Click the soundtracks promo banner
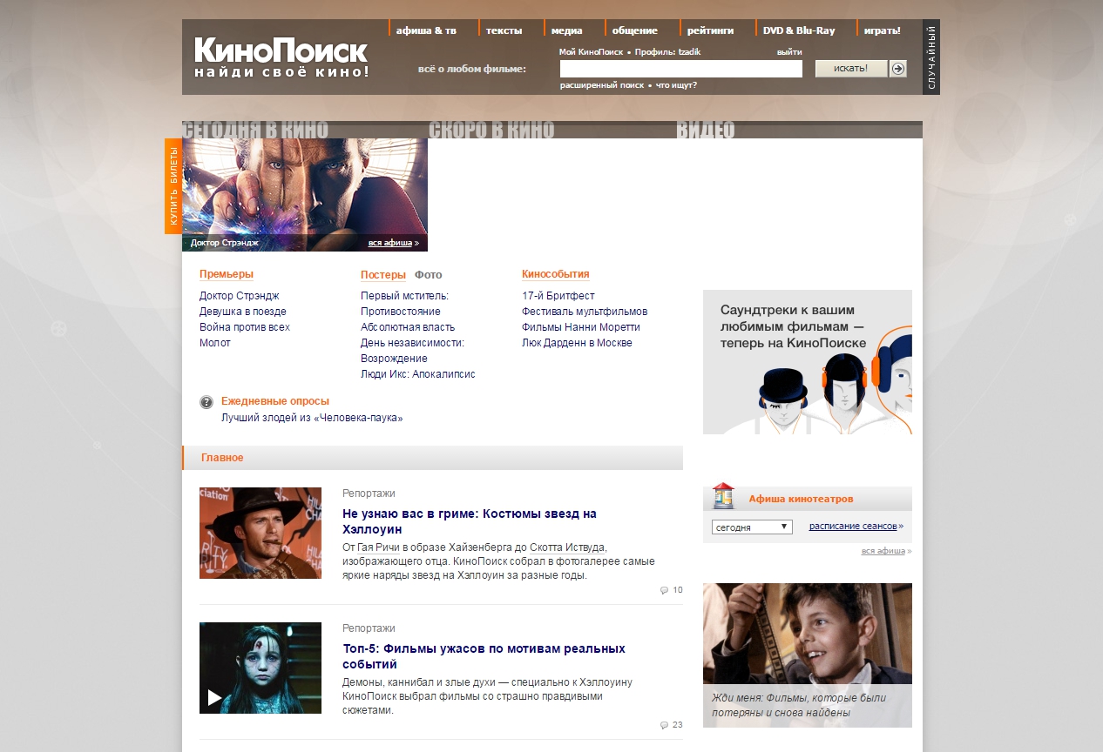This screenshot has height=752, width=1103. pyautogui.click(x=808, y=362)
